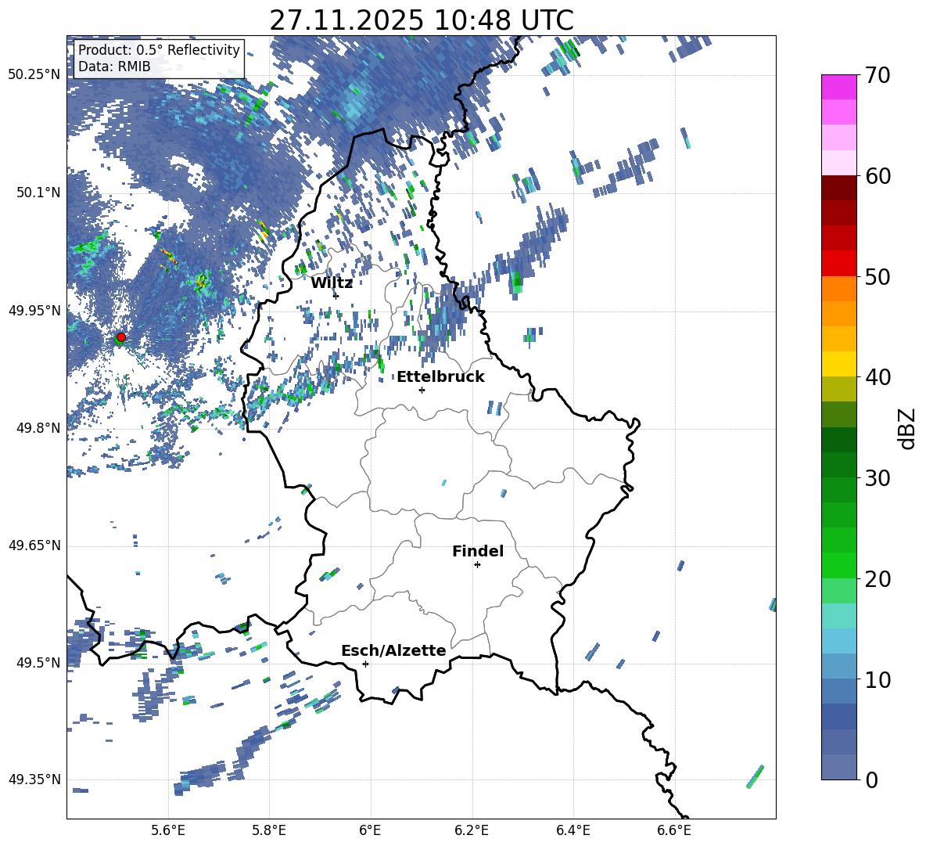Click the 10 tick label on colorbar

click(x=878, y=679)
